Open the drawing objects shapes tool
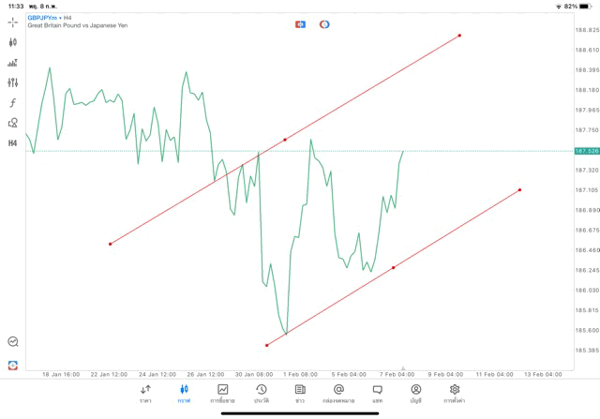Viewport: 600px width, 419px height. point(13,123)
